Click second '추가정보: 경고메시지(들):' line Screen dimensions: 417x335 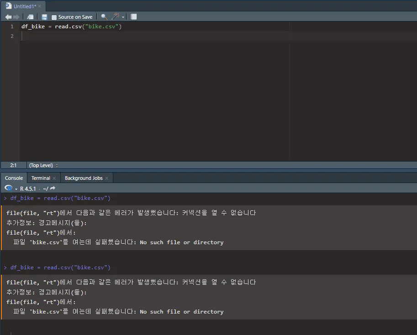[47, 292]
